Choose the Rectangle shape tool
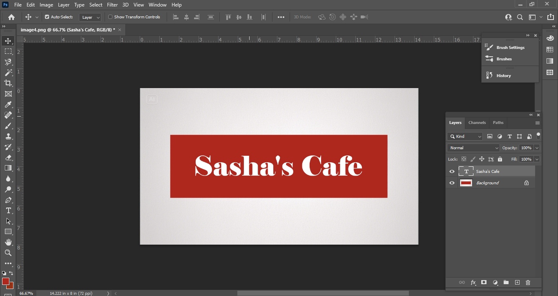 8,232
